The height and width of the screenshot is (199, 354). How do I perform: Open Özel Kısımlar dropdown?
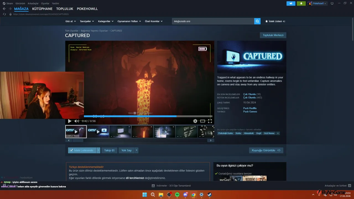154,21
